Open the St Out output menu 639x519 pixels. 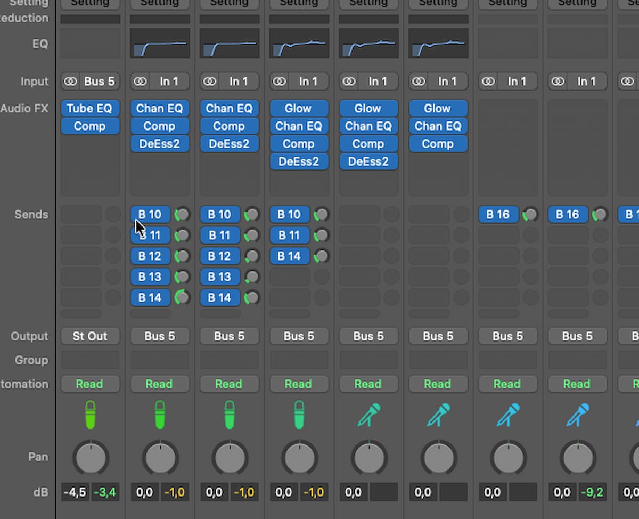point(90,336)
